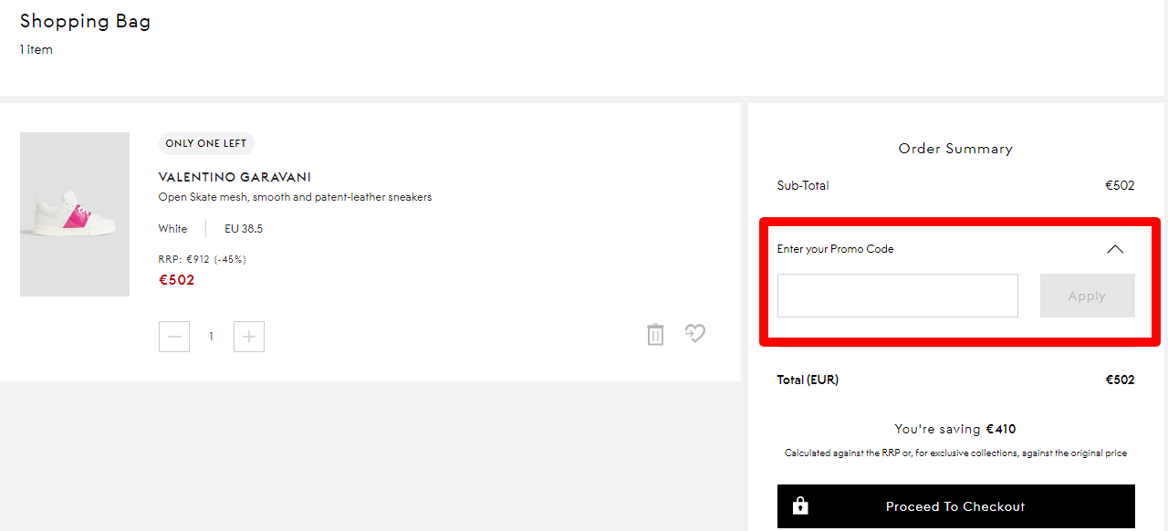Proceed To Checkout
The width and height of the screenshot is (1168, 531).
tap(955, 506)
